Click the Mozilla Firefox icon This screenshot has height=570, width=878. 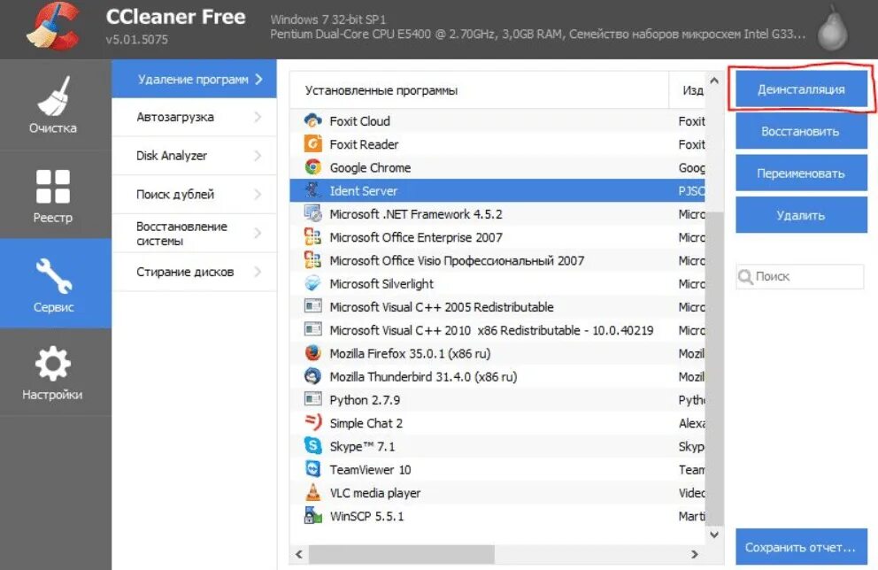[x=312, y=353]
